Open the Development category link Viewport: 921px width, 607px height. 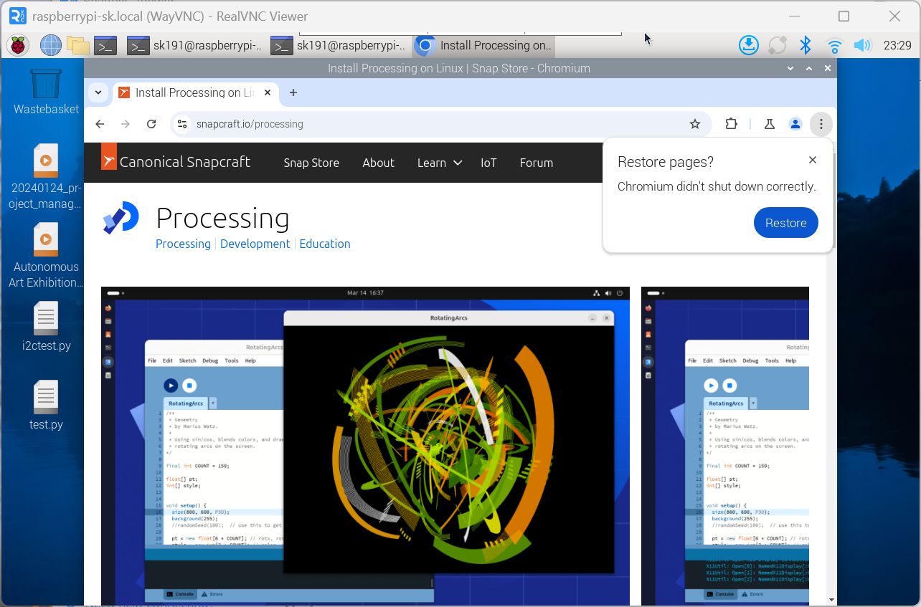pyautogui.click(x=255, y=244)
